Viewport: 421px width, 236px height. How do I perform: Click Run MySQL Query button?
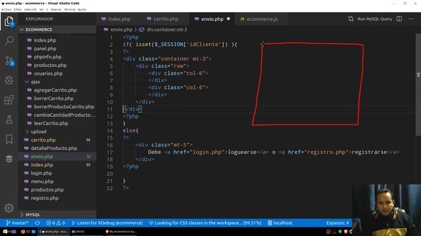pos(375,19)
